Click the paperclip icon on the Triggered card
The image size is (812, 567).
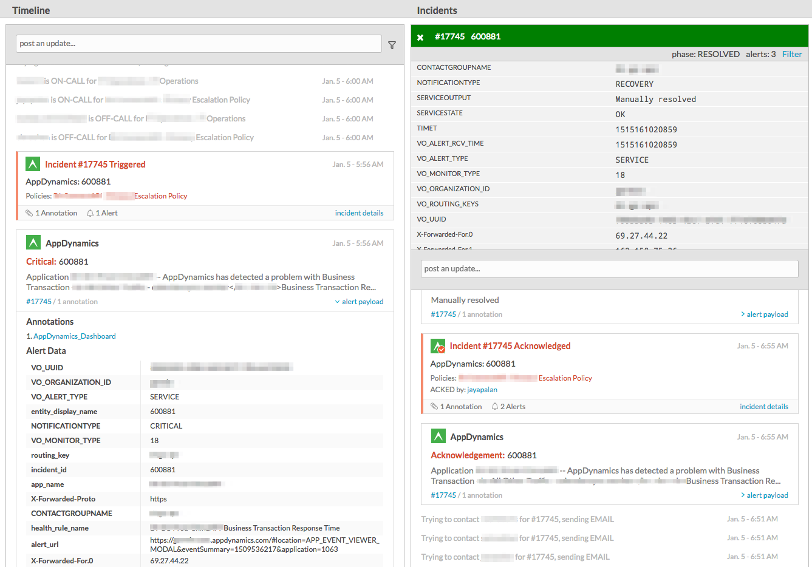[29, 213]
